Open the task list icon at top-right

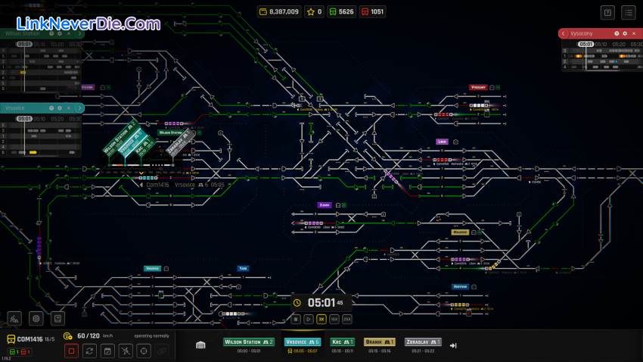click(629, 12)
